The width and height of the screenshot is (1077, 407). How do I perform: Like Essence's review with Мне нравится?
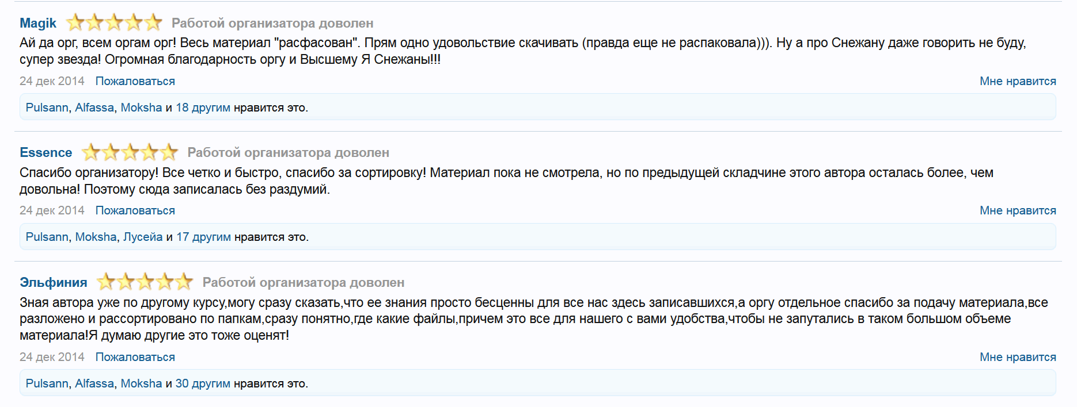(x=1018, y=210)
